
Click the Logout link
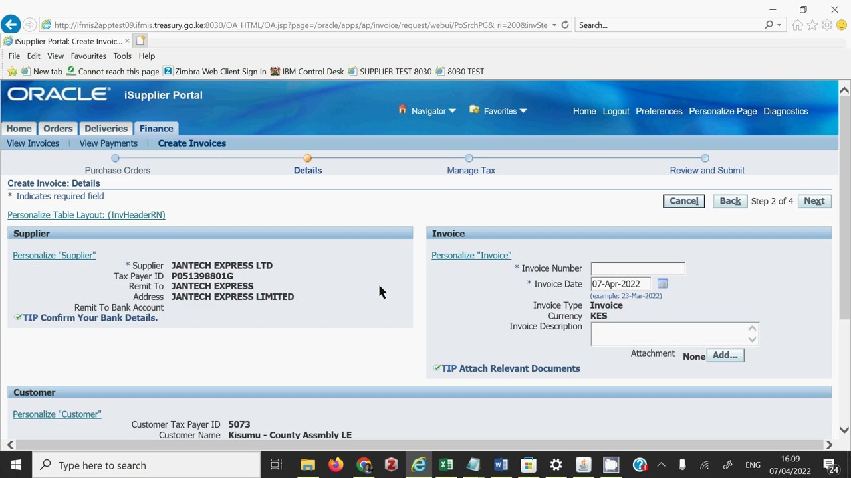click(616, 111)
